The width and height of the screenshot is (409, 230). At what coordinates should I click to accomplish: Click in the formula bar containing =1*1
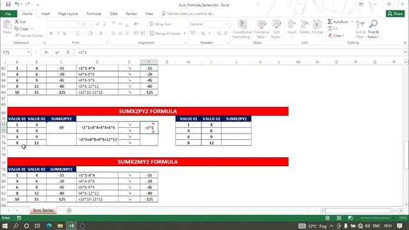(x=238, y=52)
